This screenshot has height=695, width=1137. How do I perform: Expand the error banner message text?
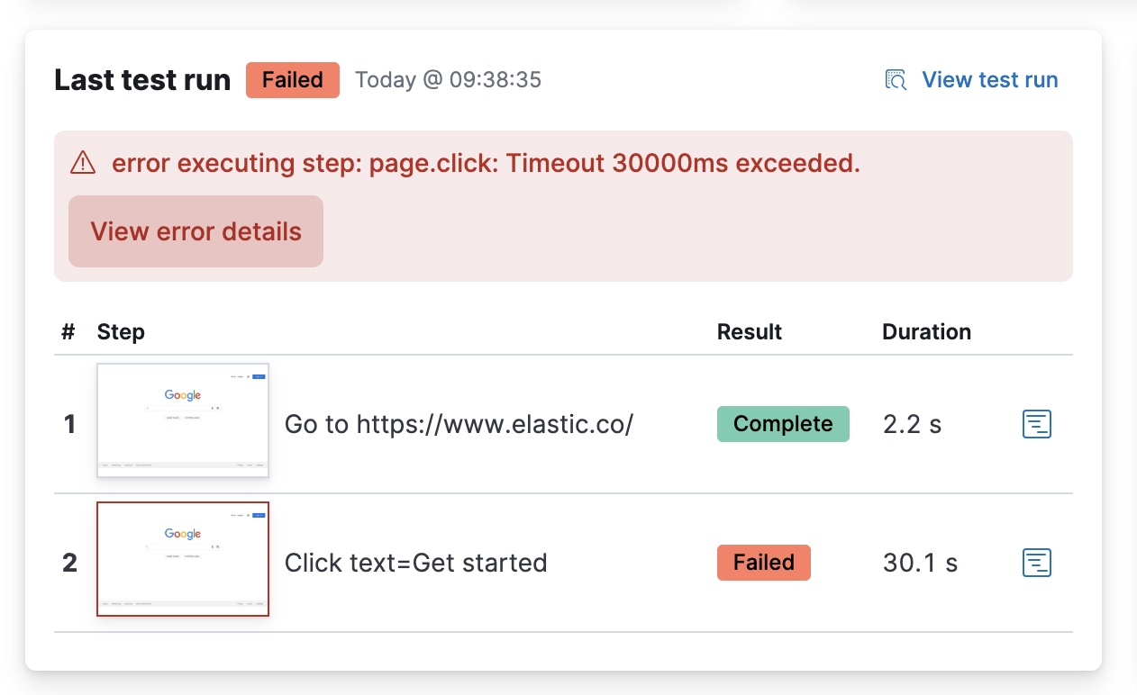click(484, 163)
